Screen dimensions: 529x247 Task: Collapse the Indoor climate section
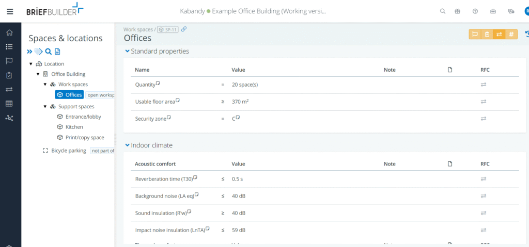127,145
